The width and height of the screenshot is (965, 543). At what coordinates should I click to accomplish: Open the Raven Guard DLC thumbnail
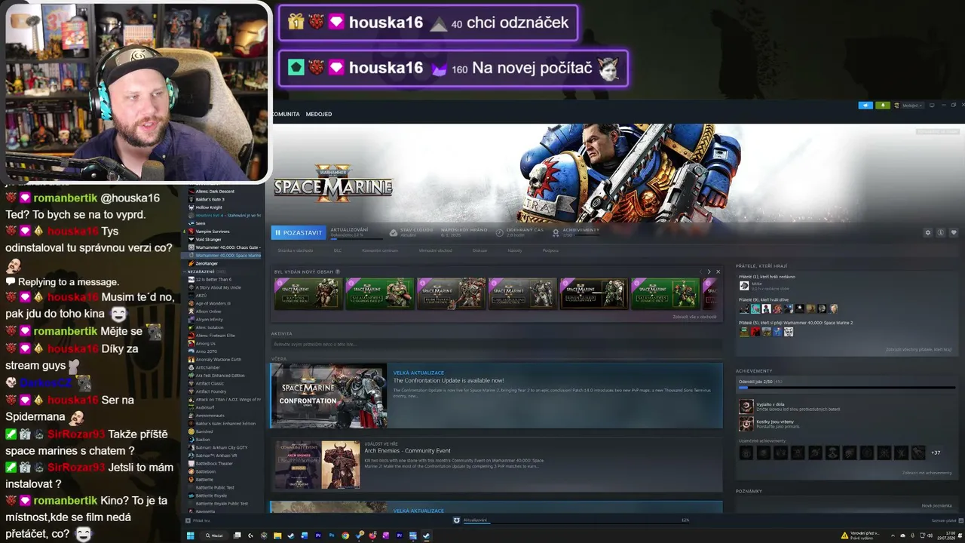click(x=593, y=294)
